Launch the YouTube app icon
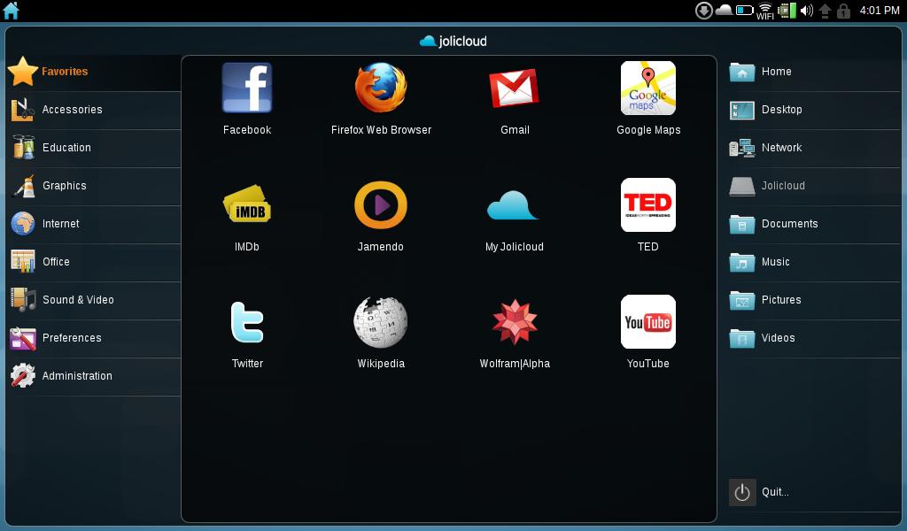The width and height of the screenshot is (907, 531). [x=647, y=322]
